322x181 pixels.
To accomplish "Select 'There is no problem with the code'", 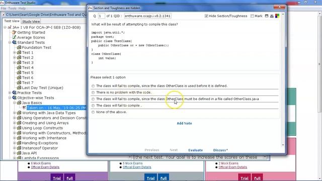I will (x=93, y=93).
